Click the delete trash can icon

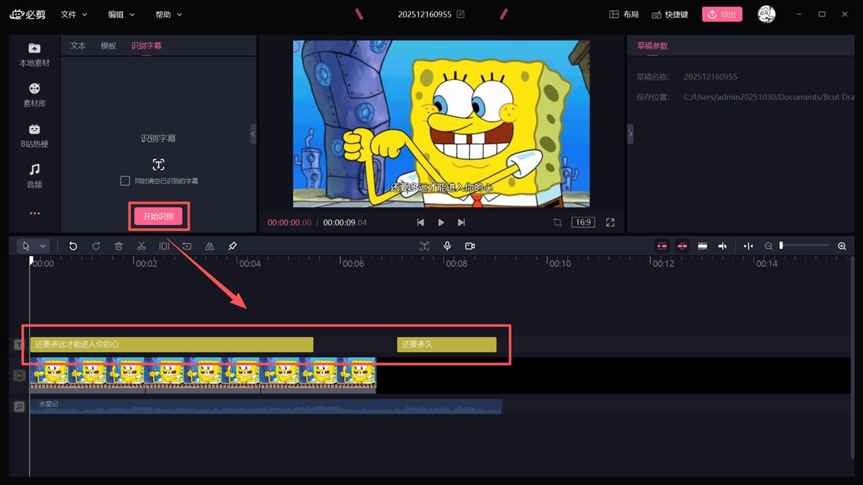coord(119,246)
